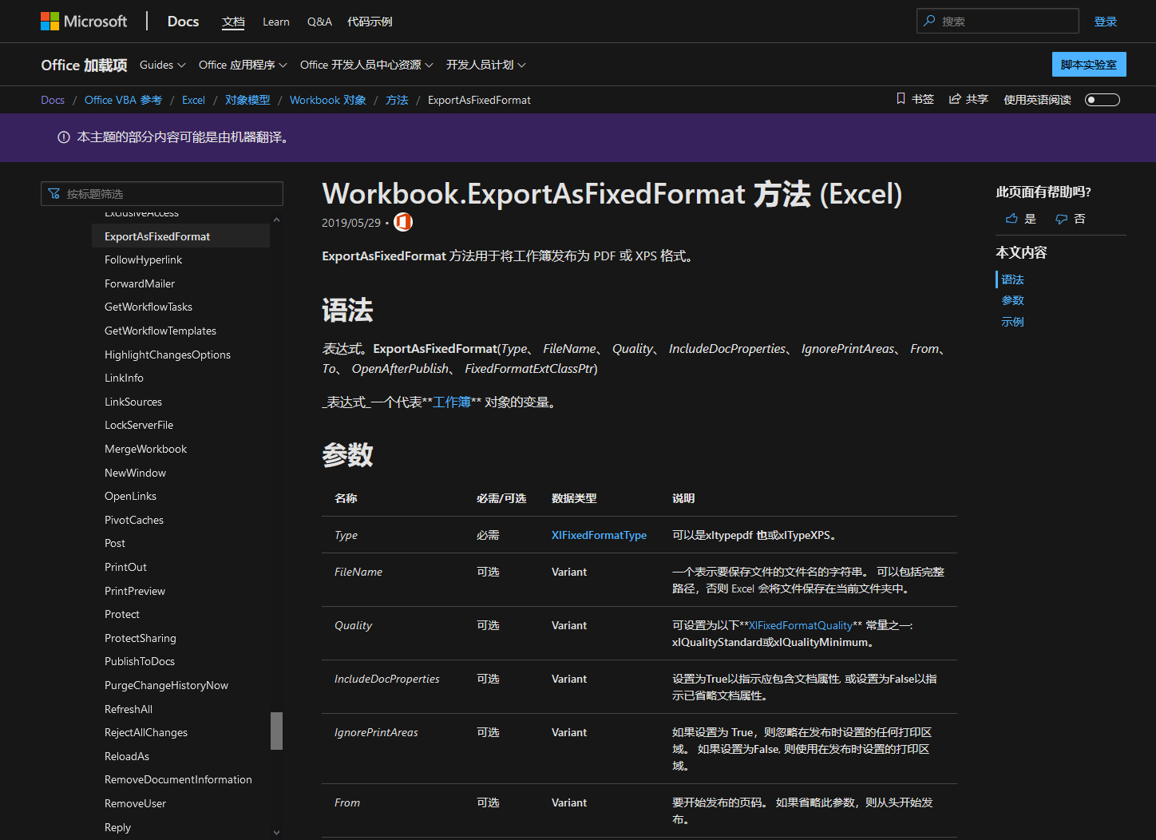Click the Office contributor avatar icon
This screenshot has width=1156, height=840.
tap(403, 222)
